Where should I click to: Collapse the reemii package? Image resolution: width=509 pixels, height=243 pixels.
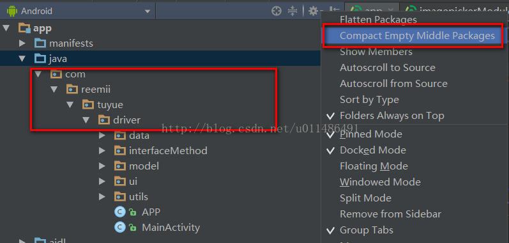click(x=54, y=90)
